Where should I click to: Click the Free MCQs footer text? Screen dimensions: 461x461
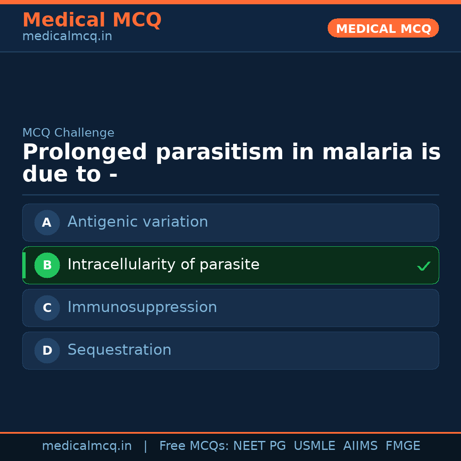pos(194,446)
